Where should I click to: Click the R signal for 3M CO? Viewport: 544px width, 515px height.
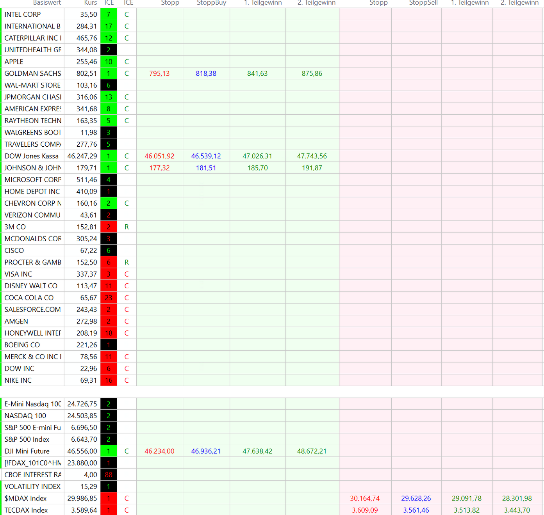coord(127,227)
